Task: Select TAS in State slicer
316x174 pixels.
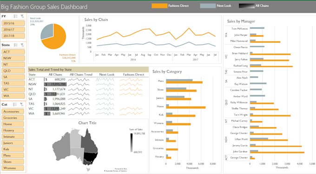Action: point(13,83)
